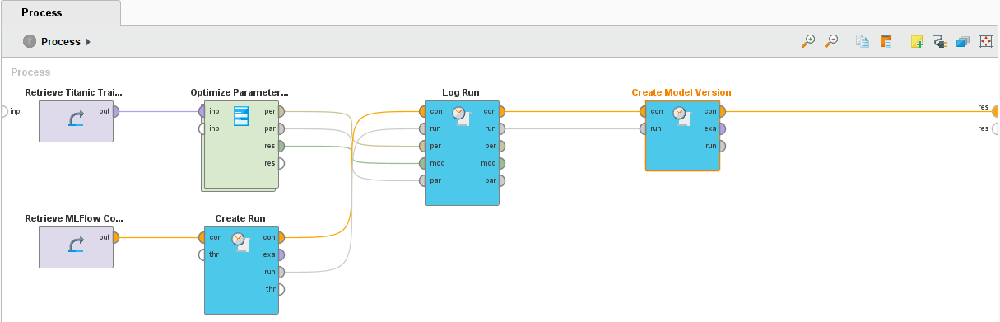Expand the breadcrumb arrow after Process
The width and height of the screenshot is (1000, 322).
click(x=88, y=41)
